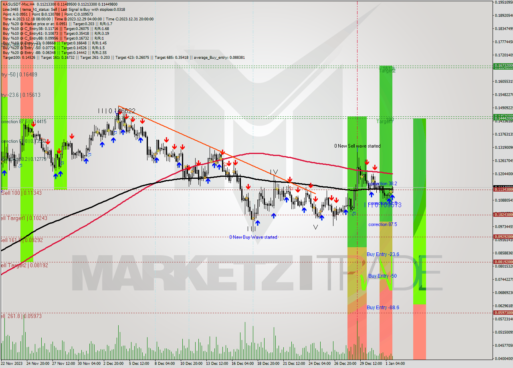Viewport: 513px width, 368px height.
Task: Select the '261.8 | 0.05973' sell label
Action: pyautogui.click(x=21, y=316)
